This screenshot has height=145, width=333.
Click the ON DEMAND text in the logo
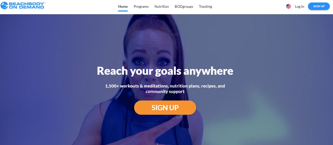[x=26, y=7]
